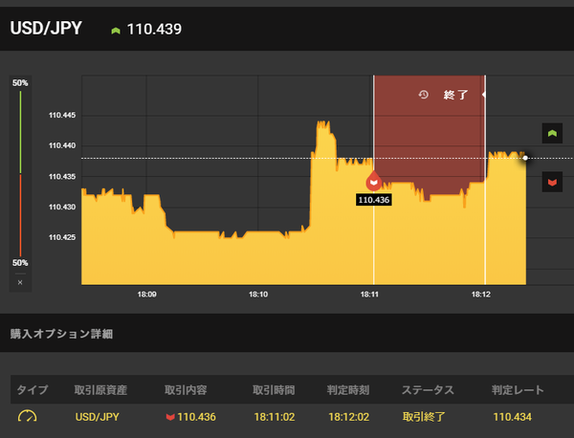574x438 pixels.
Task: Click the white diamond expiry marker at 18:12
Action: point(484,95)
